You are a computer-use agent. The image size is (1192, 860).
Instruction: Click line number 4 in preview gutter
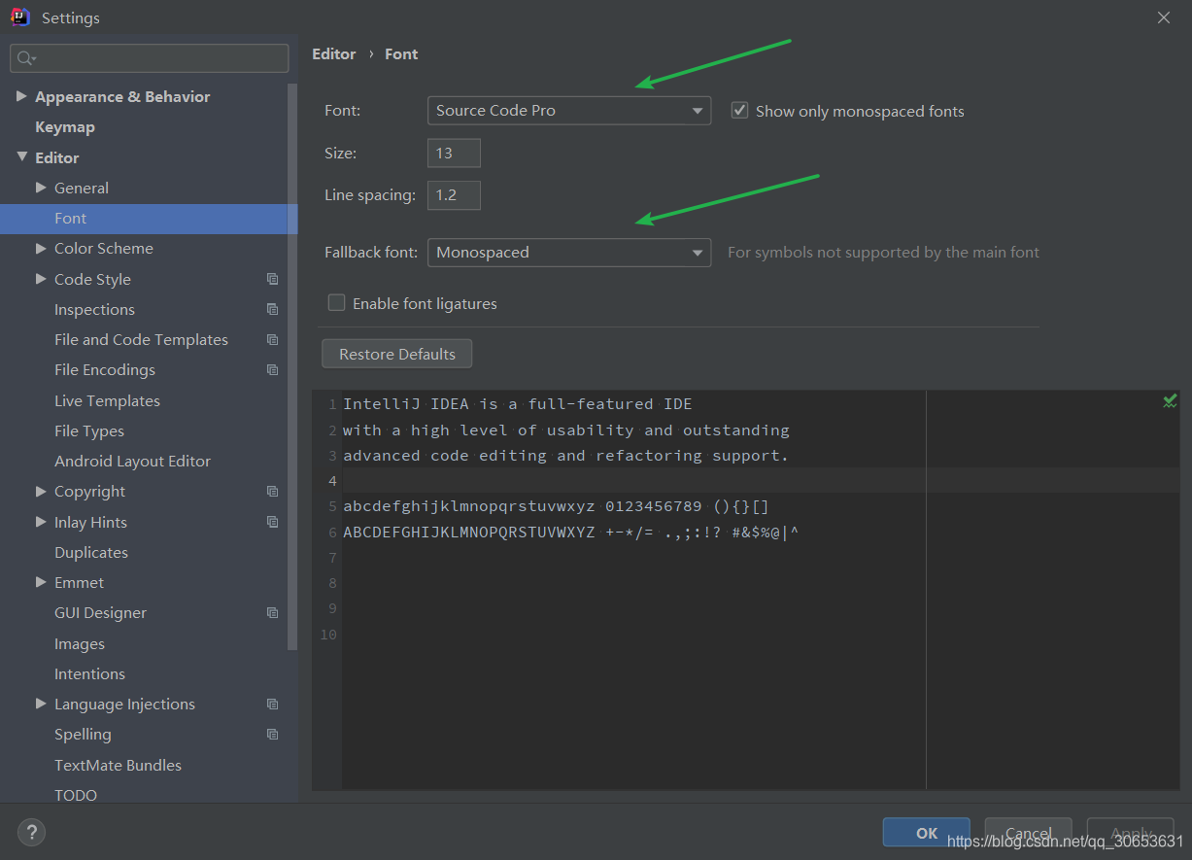tap(332, 481)
